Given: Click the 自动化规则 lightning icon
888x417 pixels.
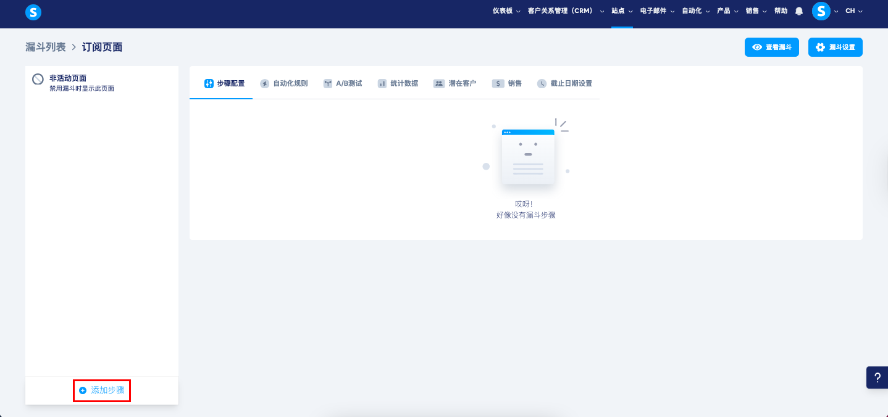Looking at the screenshot, I should coord(265,83).
